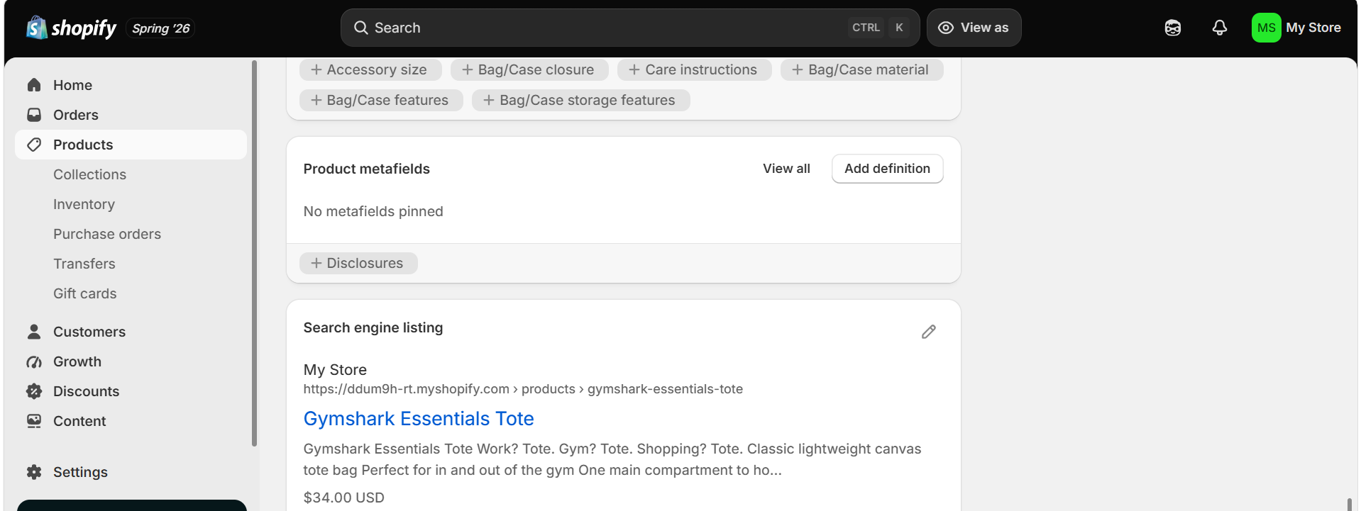Open Orders in sidebar
1361x511 pixels.
point(131,115)
